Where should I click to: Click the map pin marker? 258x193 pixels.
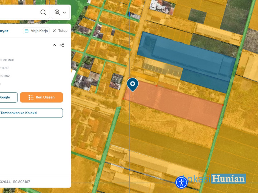pyautogui.click(x=132, y=84)
